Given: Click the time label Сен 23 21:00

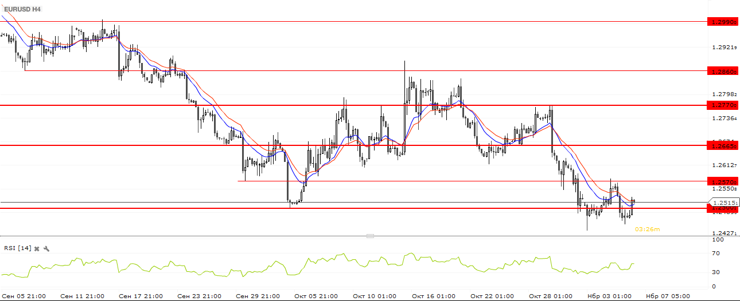Looking at the screenshot, I should (x=200, y=296).
